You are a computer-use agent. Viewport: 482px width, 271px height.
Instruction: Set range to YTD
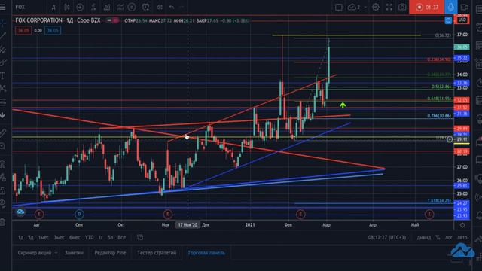pyautogui.click(x=90, y=238)
